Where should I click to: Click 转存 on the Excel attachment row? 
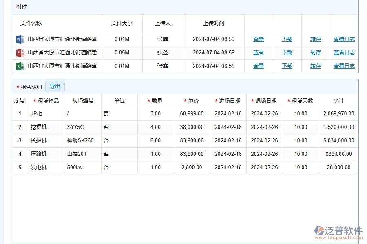click(x=315, y=66)
